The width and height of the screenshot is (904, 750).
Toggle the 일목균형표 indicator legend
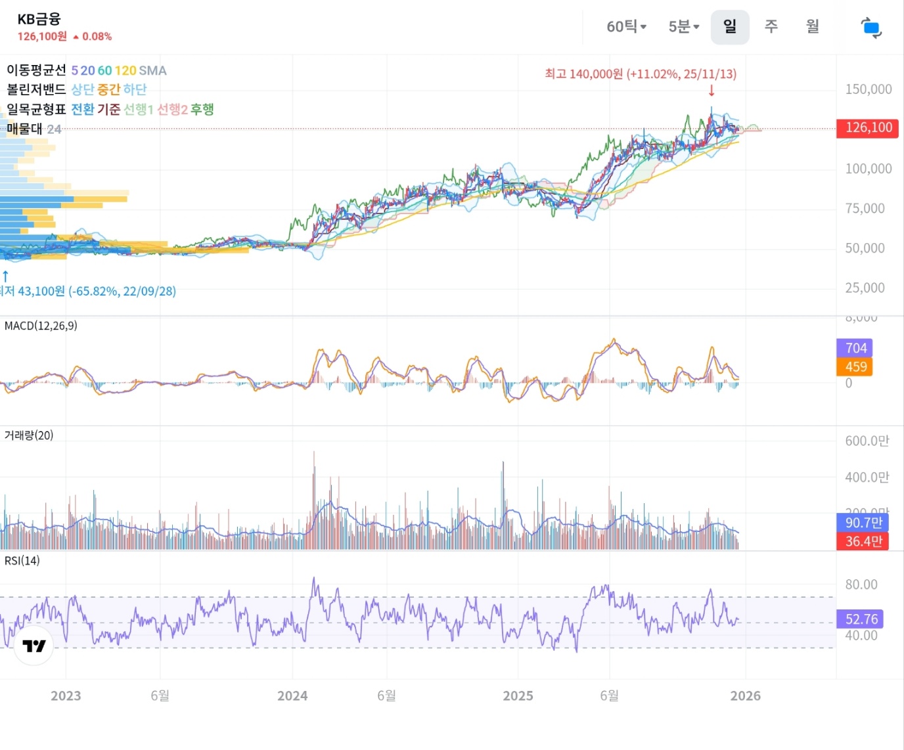pyautogui.click(x=36, y=109)
